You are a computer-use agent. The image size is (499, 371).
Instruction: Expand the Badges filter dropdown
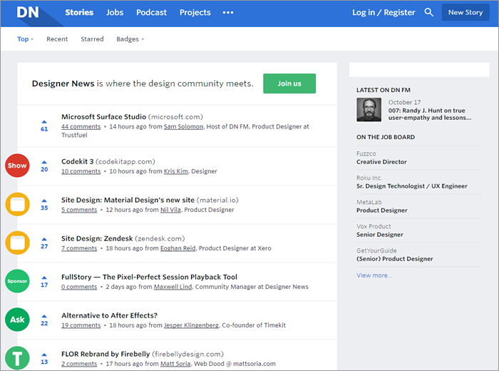[130, 39]
